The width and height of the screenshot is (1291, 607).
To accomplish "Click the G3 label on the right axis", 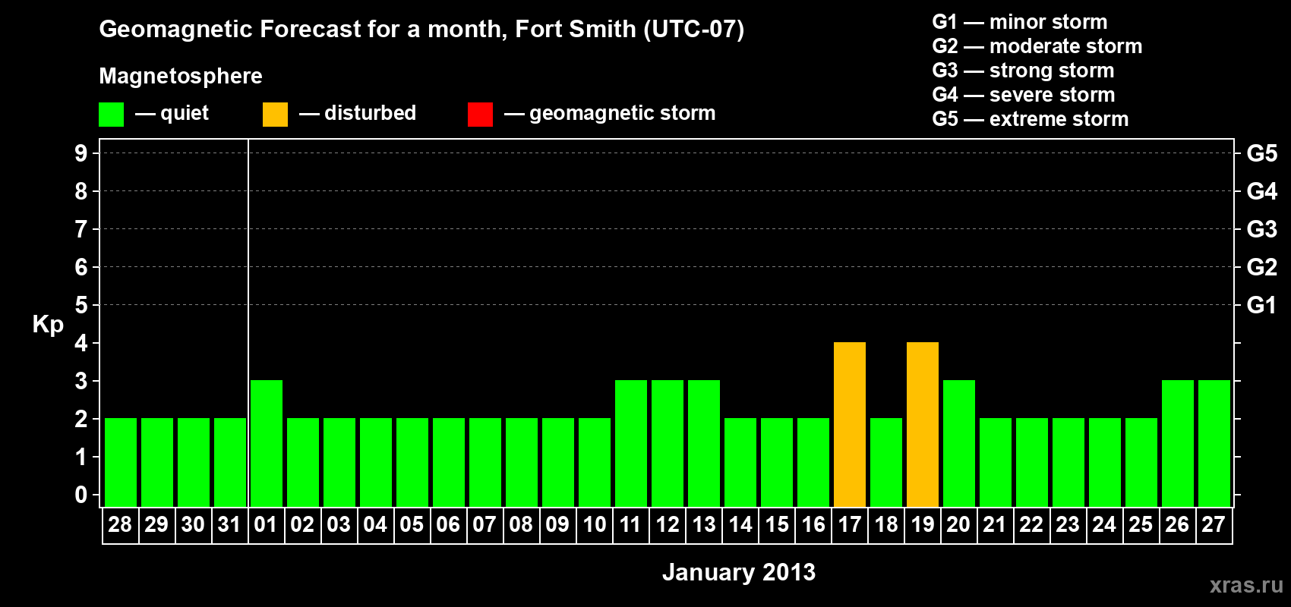I will pos(1262,229).
